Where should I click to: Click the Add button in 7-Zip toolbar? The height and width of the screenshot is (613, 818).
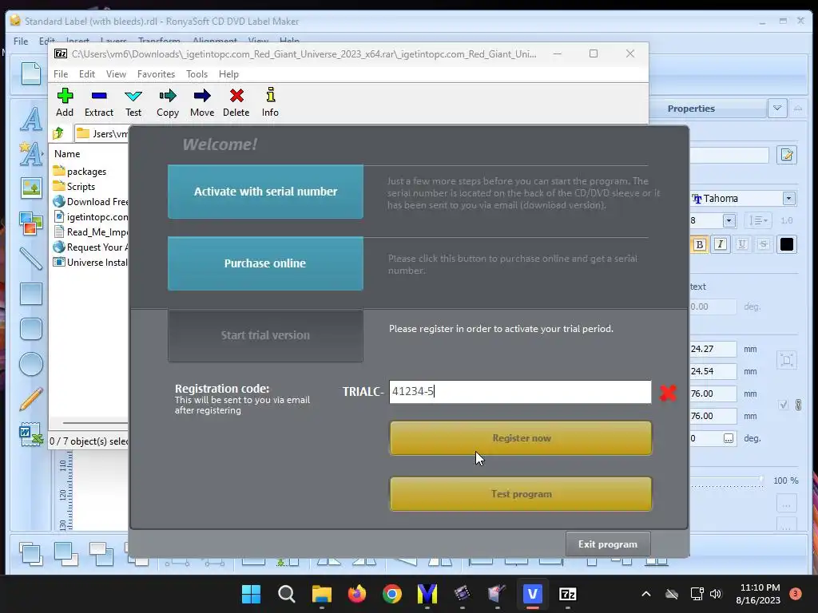pos(65,102)
